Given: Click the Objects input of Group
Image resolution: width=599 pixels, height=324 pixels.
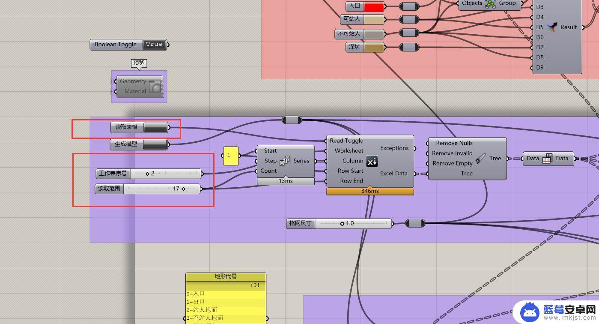Looking at the screenshot, I should (x=472, y=3).
